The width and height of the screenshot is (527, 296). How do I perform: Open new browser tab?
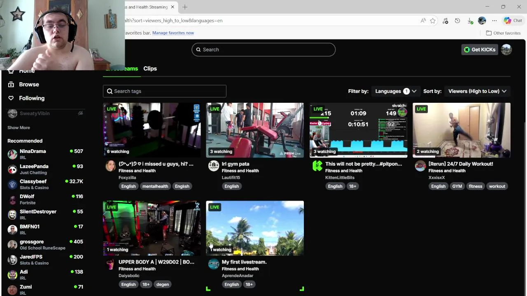pos(185,7)
